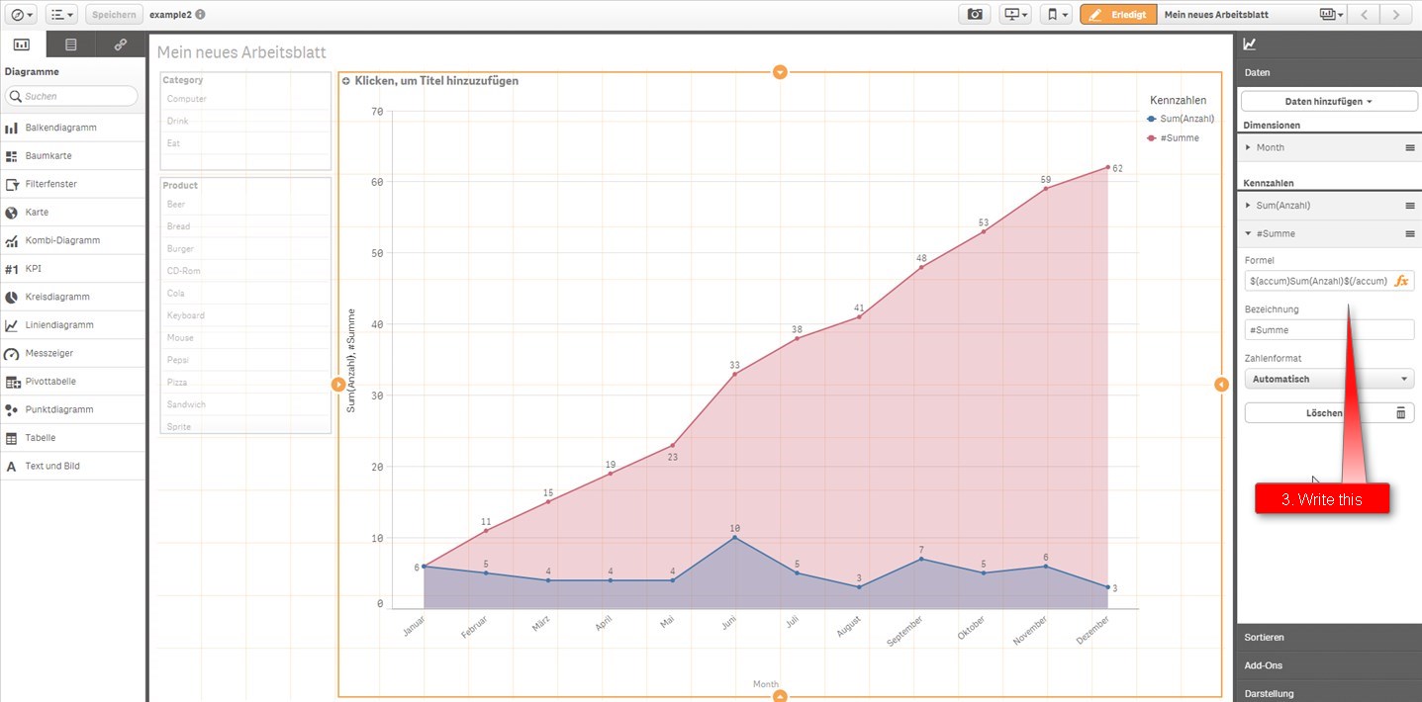
Task: Expand the Sum(Anzahl) measure
Action: 1248,205
